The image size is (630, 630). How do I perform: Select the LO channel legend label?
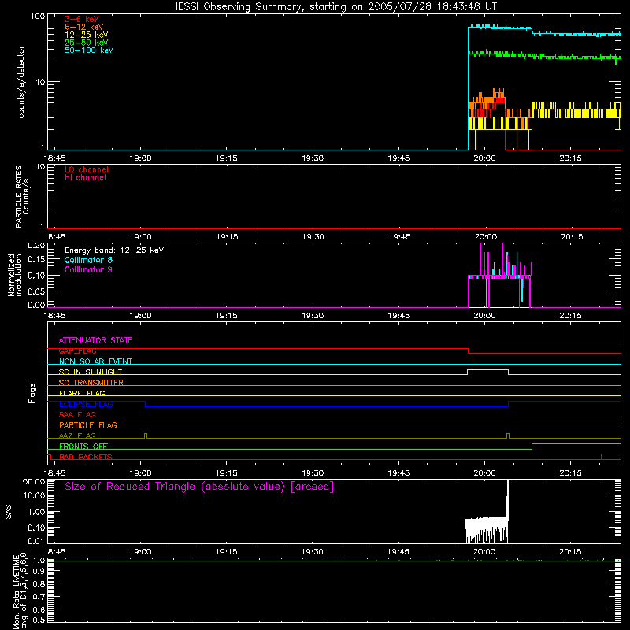(x=87, y=169)
